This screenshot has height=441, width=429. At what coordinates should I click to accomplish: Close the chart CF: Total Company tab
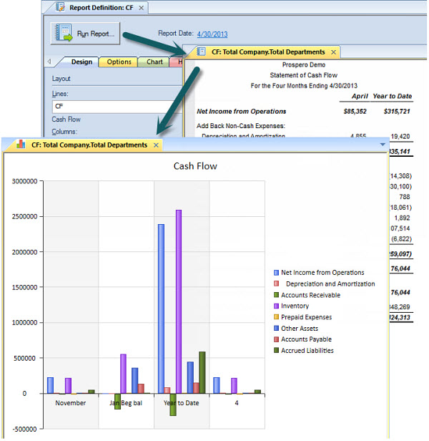coord(155,145)
